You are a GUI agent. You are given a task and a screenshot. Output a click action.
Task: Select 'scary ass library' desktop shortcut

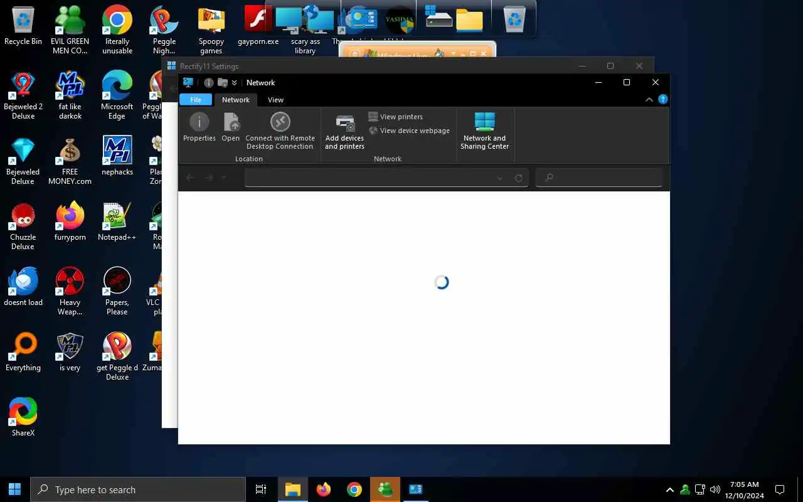click(305, 46)
